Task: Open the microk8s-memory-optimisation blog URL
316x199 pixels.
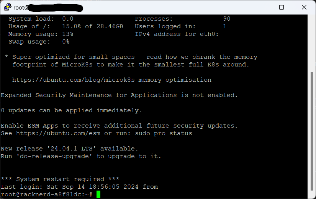Action: point(111,80)
